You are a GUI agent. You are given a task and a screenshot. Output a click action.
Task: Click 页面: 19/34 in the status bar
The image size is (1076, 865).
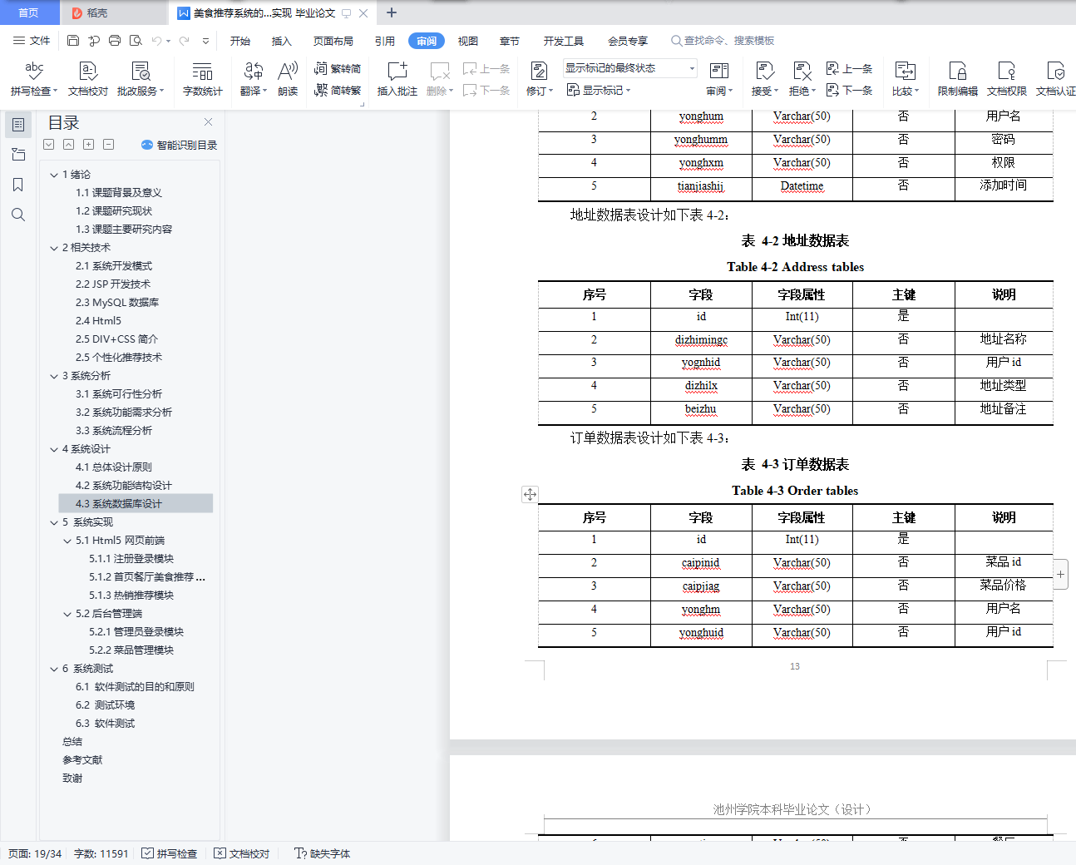coord(35,853)
